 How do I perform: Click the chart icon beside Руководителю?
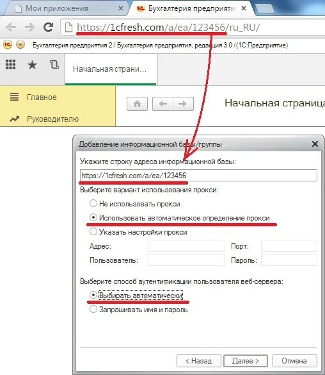pyautogui.click(x=14, y=119)
